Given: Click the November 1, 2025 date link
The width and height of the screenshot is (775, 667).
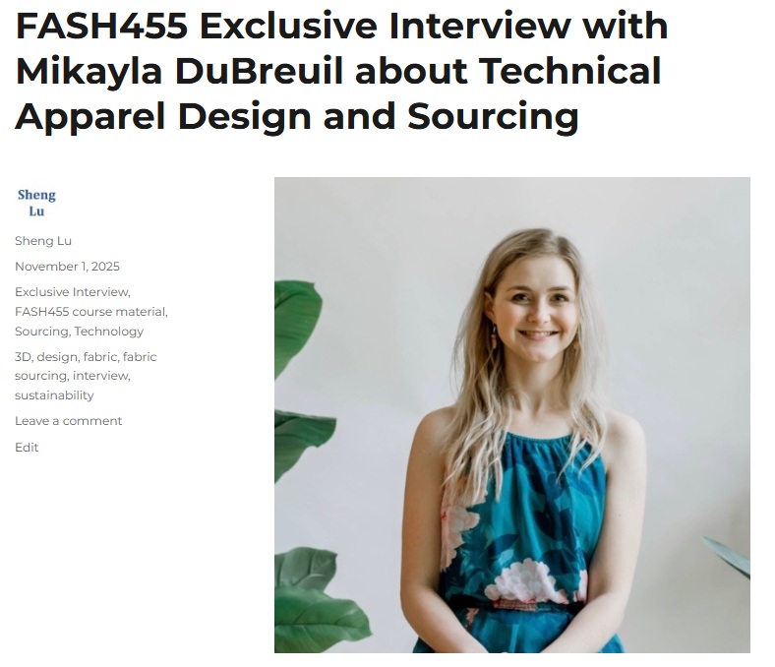Looking at the screenshot, I should tap(67, 267).
